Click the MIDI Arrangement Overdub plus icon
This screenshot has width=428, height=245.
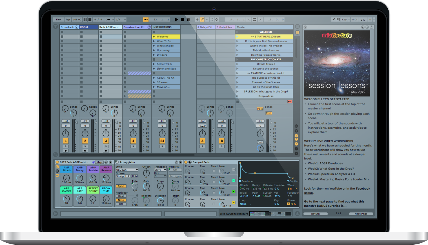point(197,20)
